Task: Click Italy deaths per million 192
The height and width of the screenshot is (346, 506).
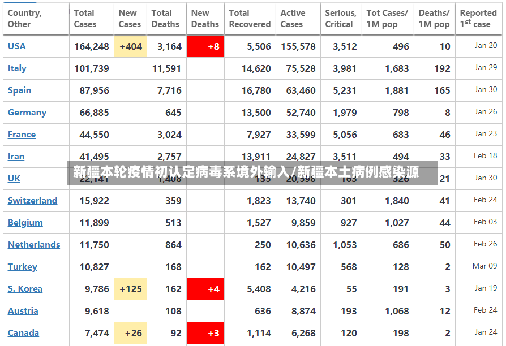Action: 442,68
